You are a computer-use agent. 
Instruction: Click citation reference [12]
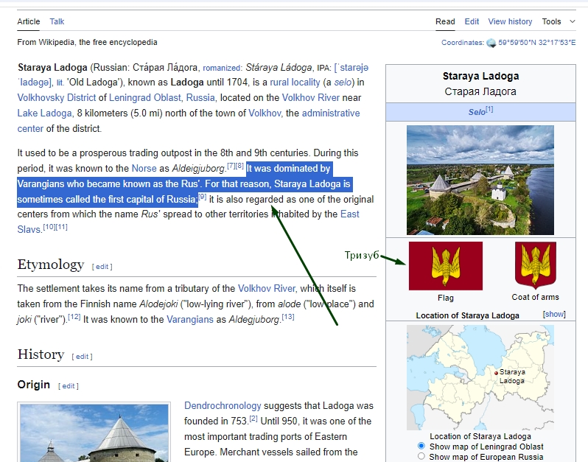click(x=74, y=317)
